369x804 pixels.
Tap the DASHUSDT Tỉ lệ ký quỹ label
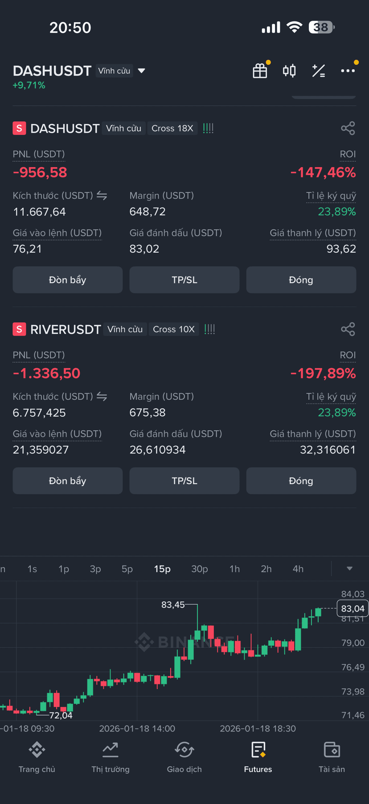click(331, 196)
